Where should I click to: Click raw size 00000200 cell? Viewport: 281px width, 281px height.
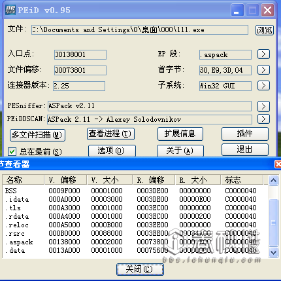click(x=195, y=216)
